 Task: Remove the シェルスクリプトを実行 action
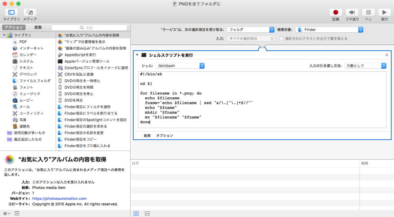(387, 55)
